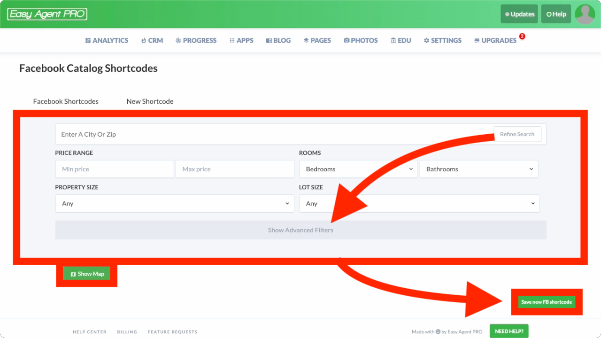The image size is (601, 338).
Task: Click the Refine Search button
Action: 517,134
